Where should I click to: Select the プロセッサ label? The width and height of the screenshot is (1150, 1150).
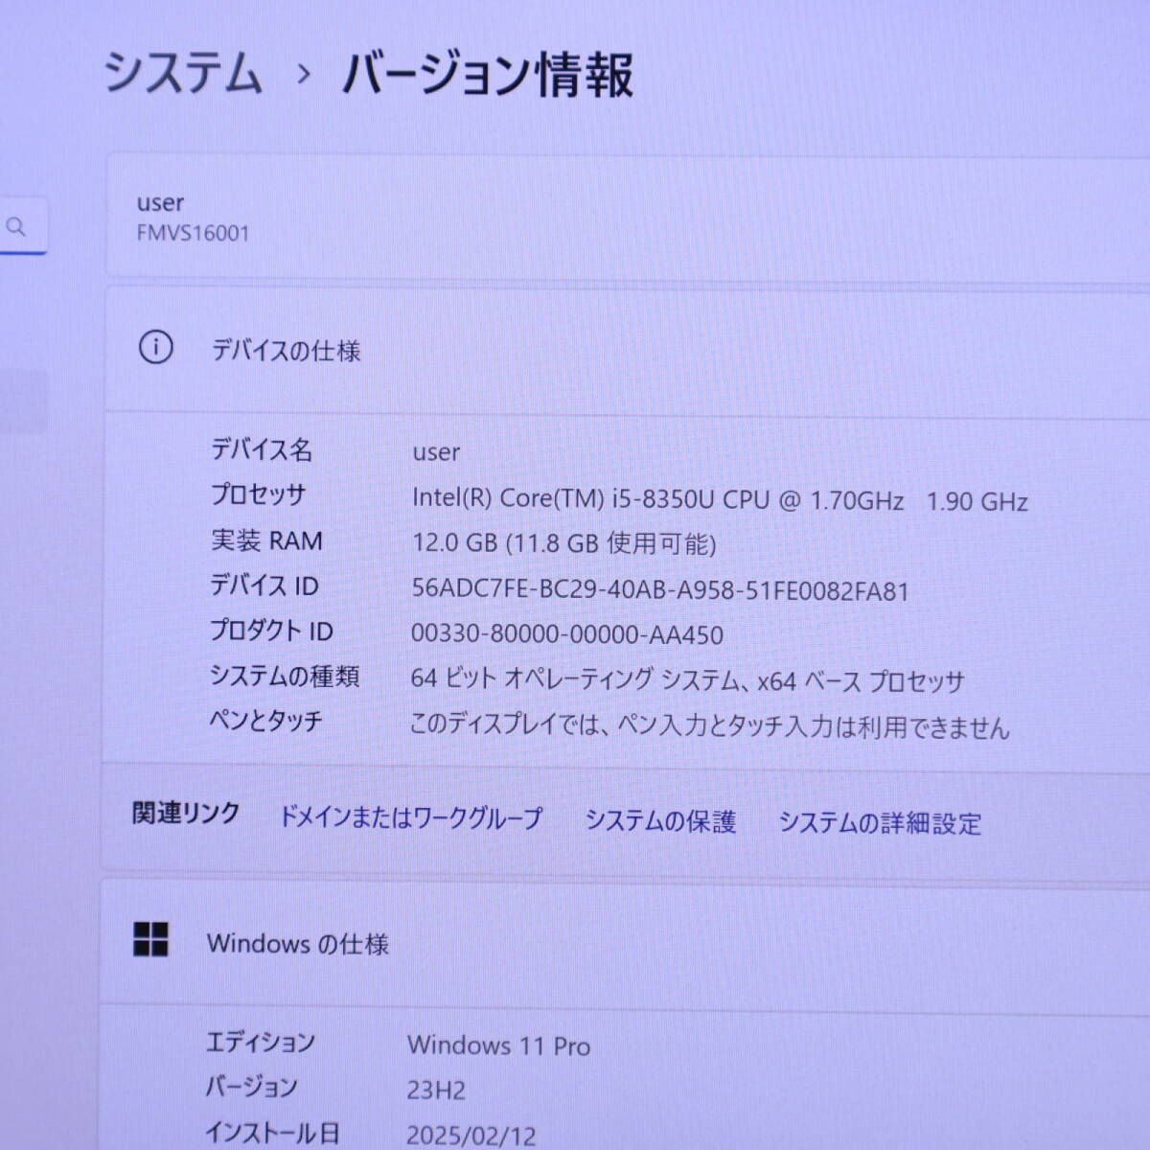click(258, 494)
